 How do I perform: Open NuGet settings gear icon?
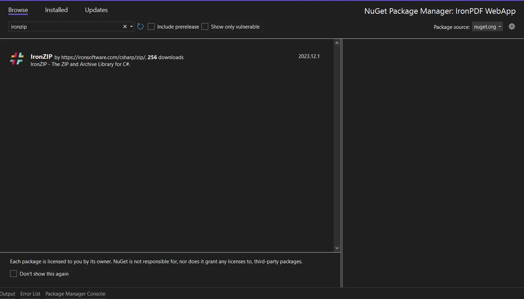pos(512,26)
